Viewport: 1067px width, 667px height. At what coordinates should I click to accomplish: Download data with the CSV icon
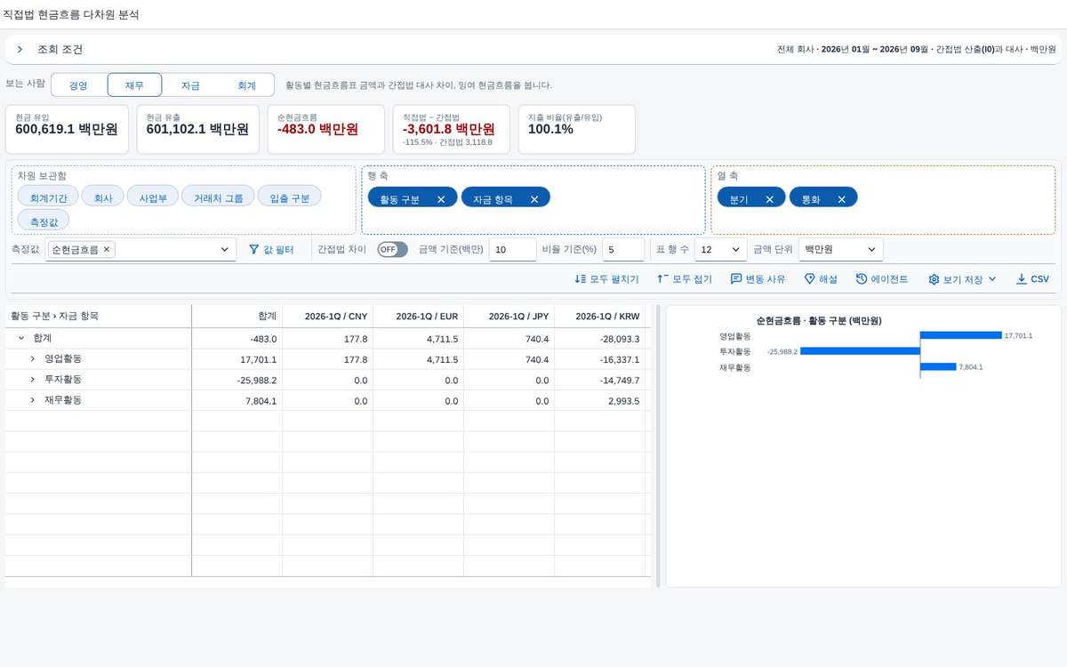point(1021,279)
